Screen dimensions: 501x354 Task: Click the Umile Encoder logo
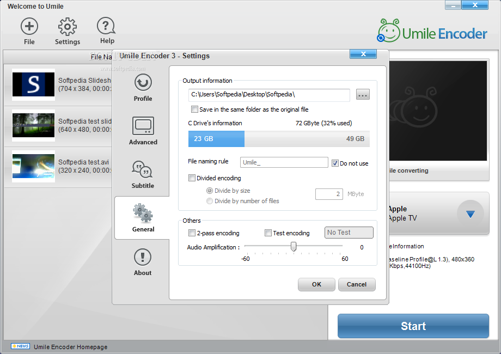point(432,31)
